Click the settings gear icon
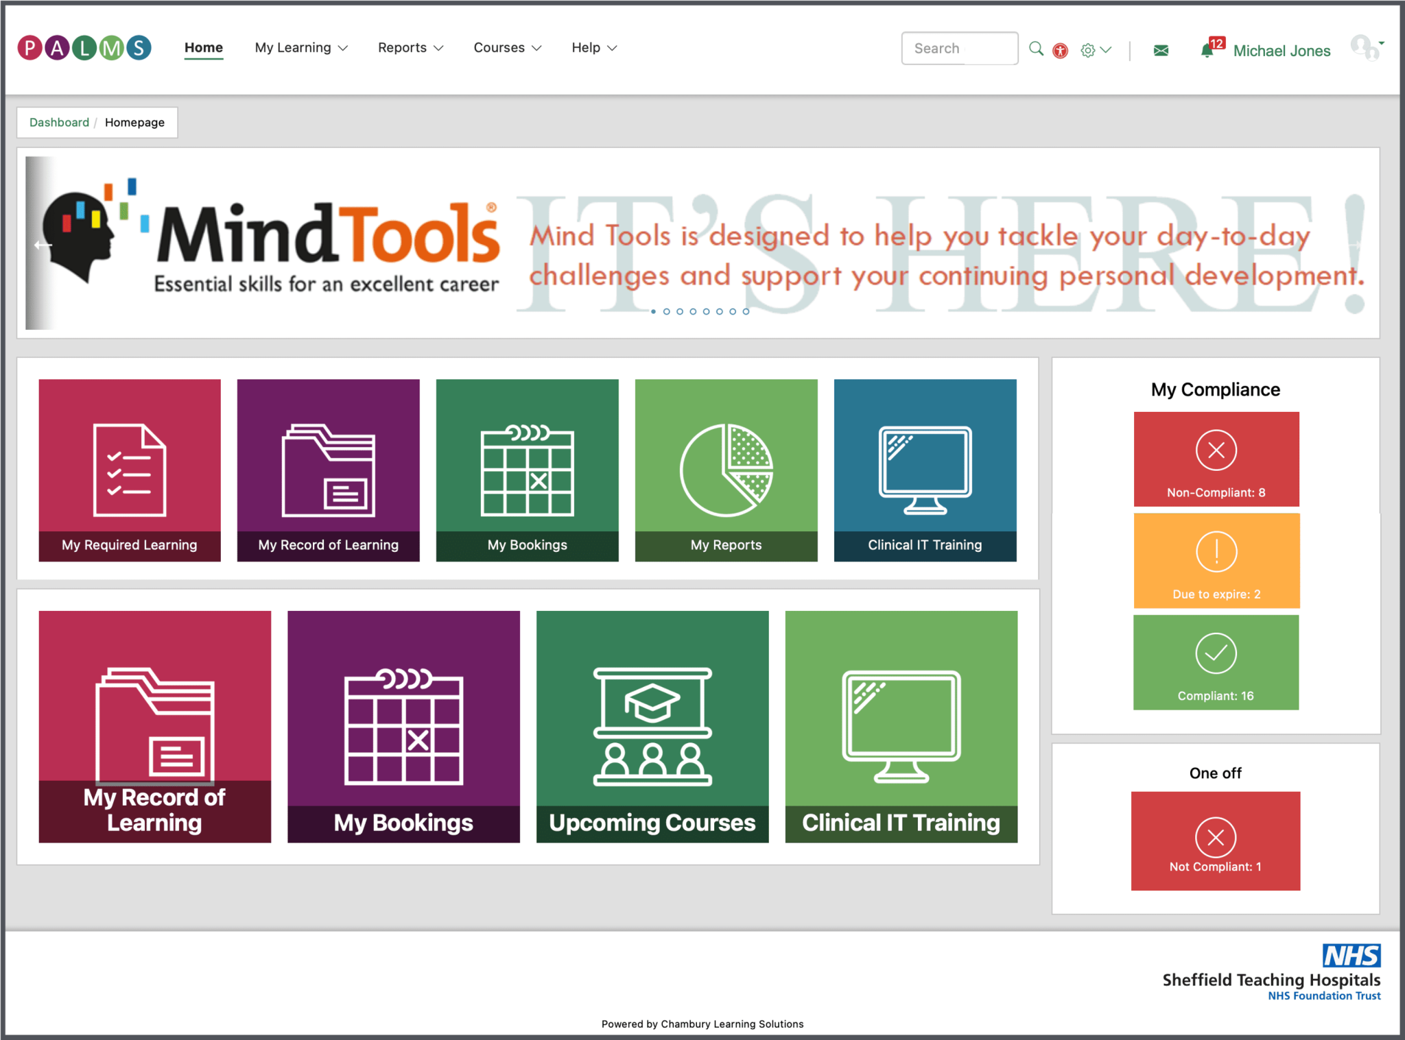The height and width of the screenshot is (1040, 1405). pos(1087,50)
